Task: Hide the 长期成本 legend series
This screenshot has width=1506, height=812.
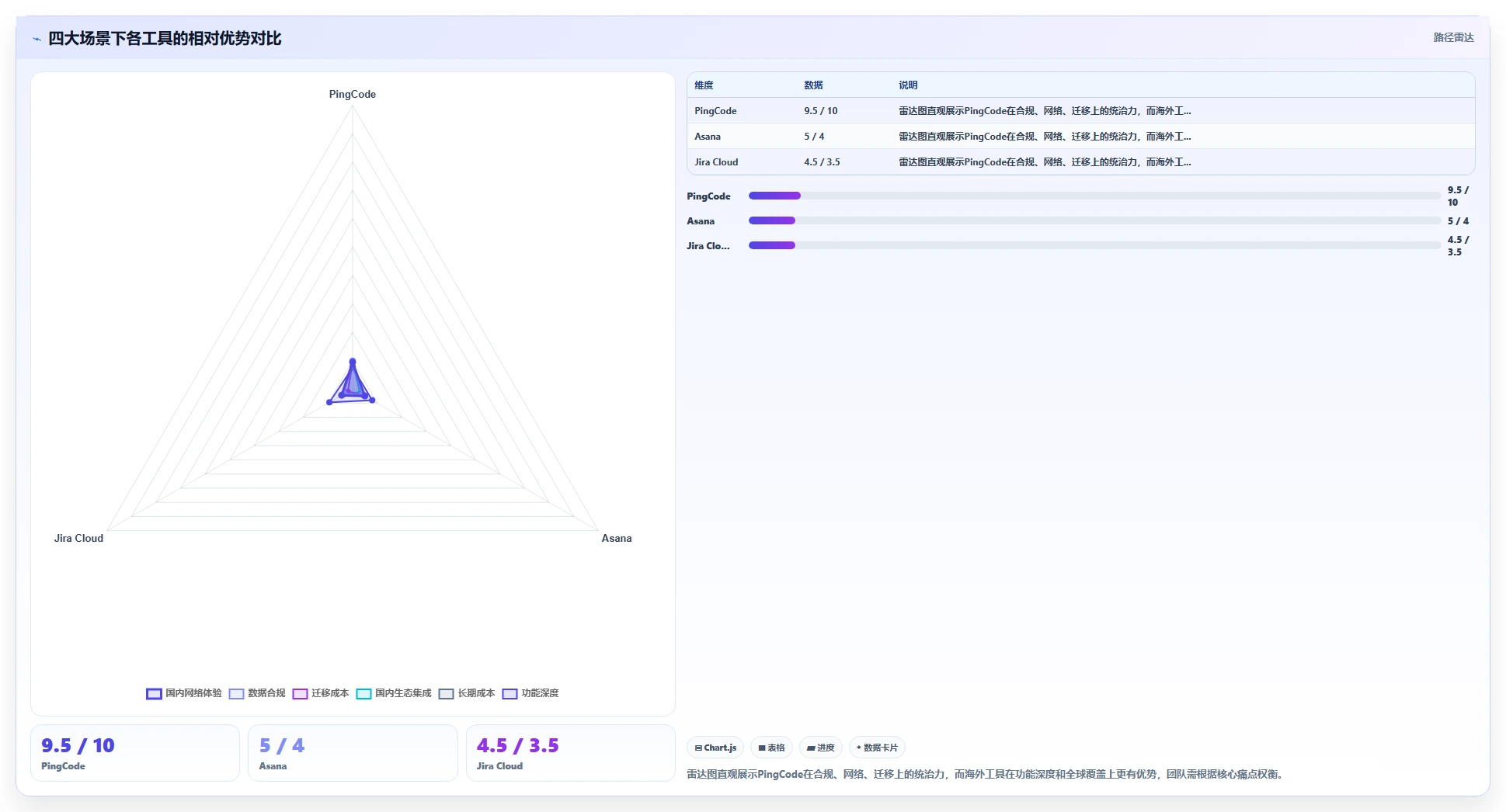Action: tap(467, 693)
